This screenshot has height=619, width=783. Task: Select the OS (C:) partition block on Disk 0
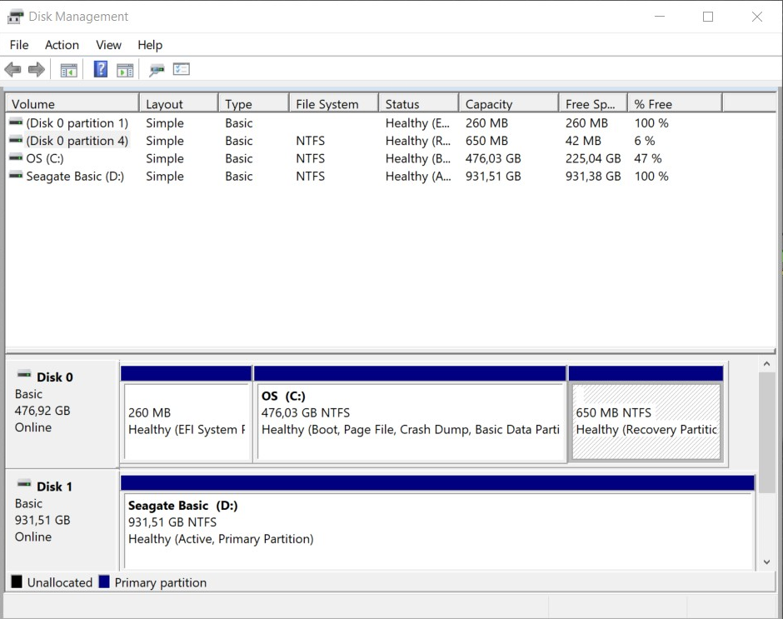coord(411,413)
